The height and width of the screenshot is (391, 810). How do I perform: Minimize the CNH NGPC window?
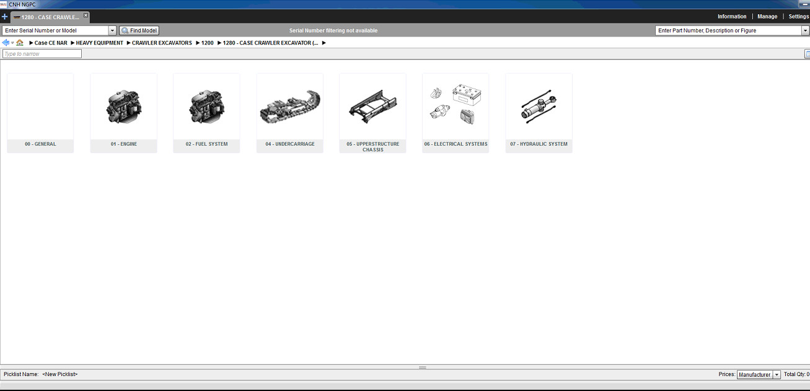805,4
